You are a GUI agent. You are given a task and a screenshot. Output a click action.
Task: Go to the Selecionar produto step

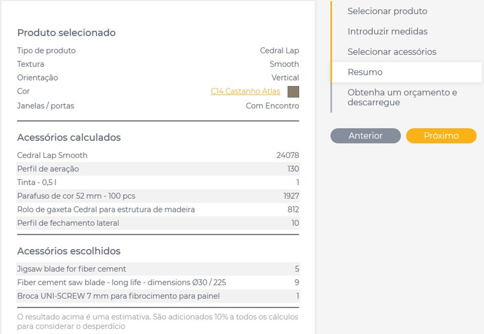(387, 11)
